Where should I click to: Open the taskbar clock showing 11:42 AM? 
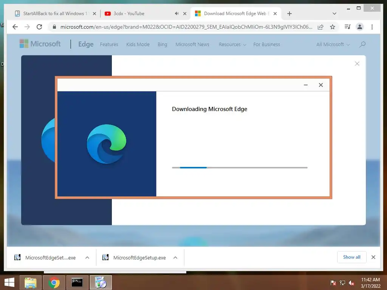pos(370,282)
